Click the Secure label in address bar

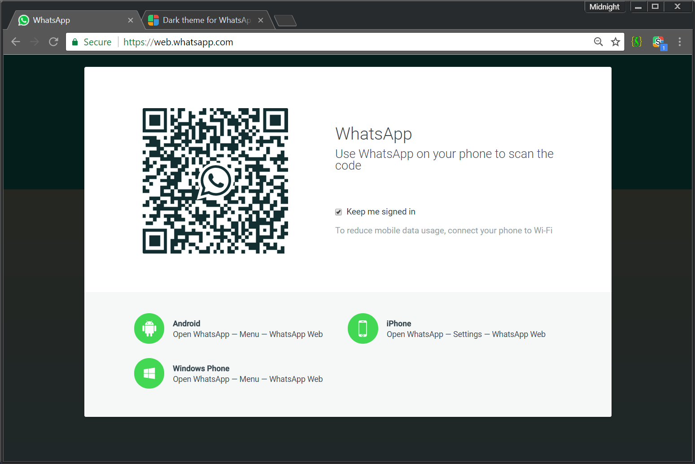[97, 42]
